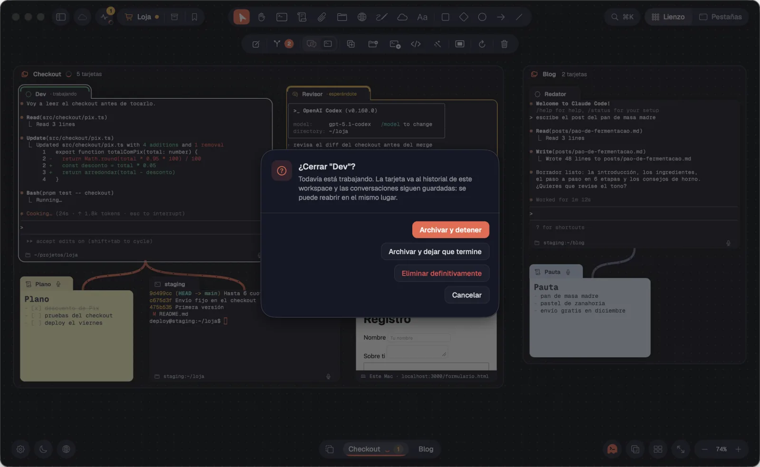
Task: Add a browser globe card
Action: (362, 17)
